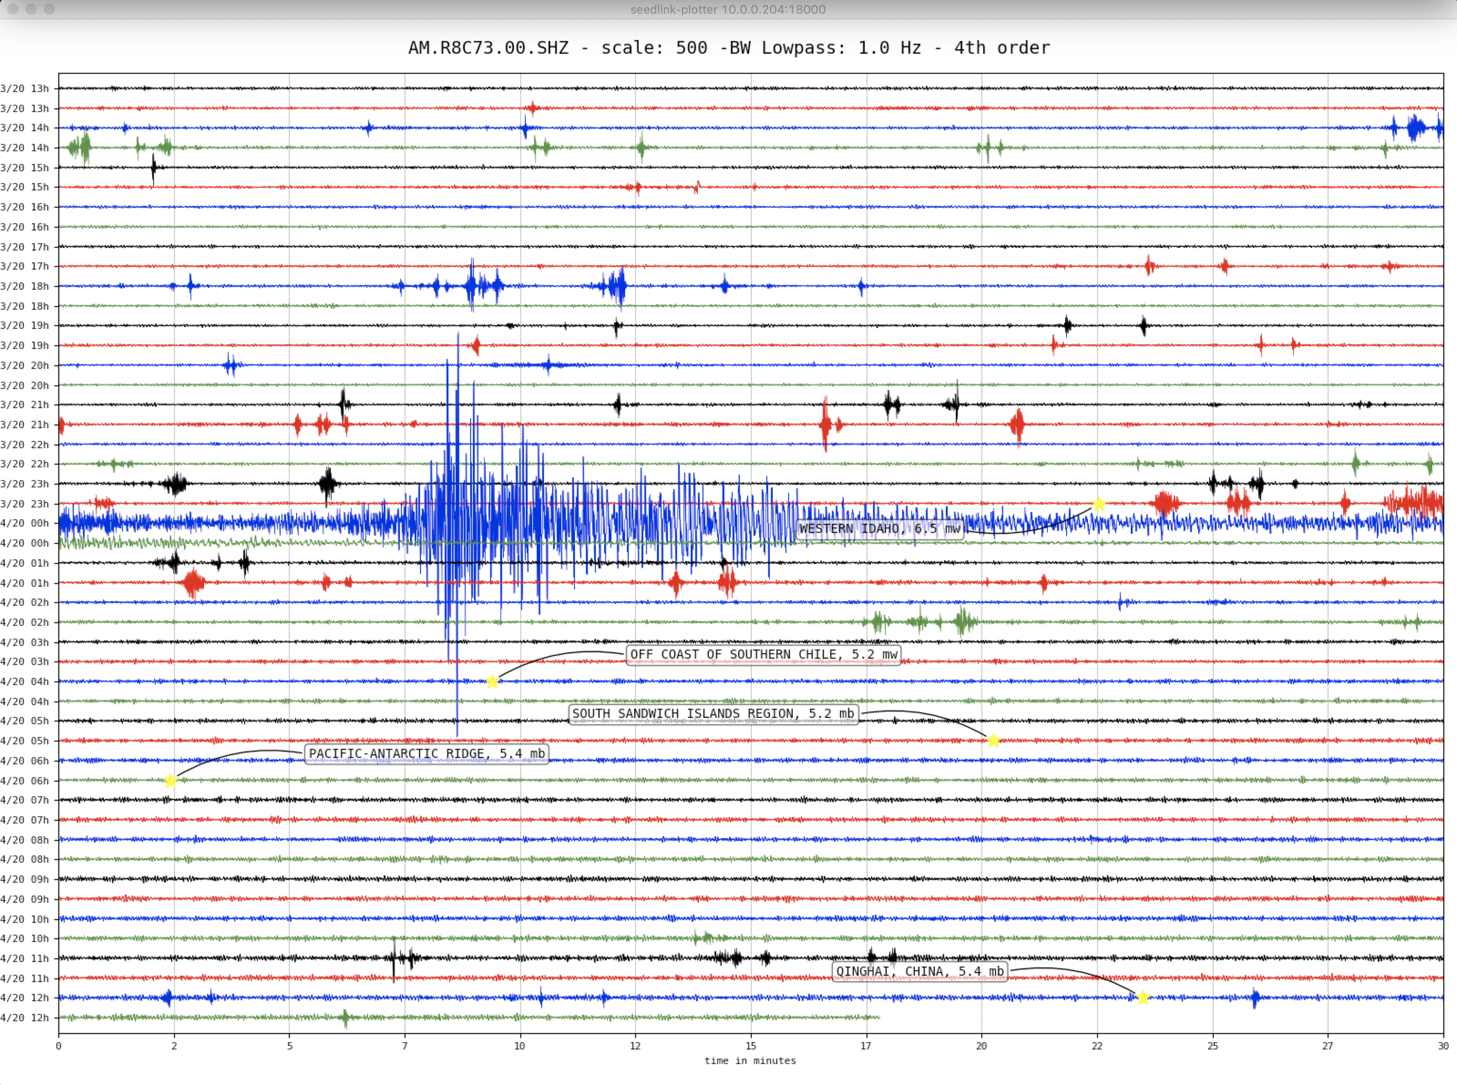Image resolution: width=1457 pixels, height=1085 pixels.
Task: Click the yellow star for Western Idaho event
Action: pyautogui.click(x=1099, y=504)
